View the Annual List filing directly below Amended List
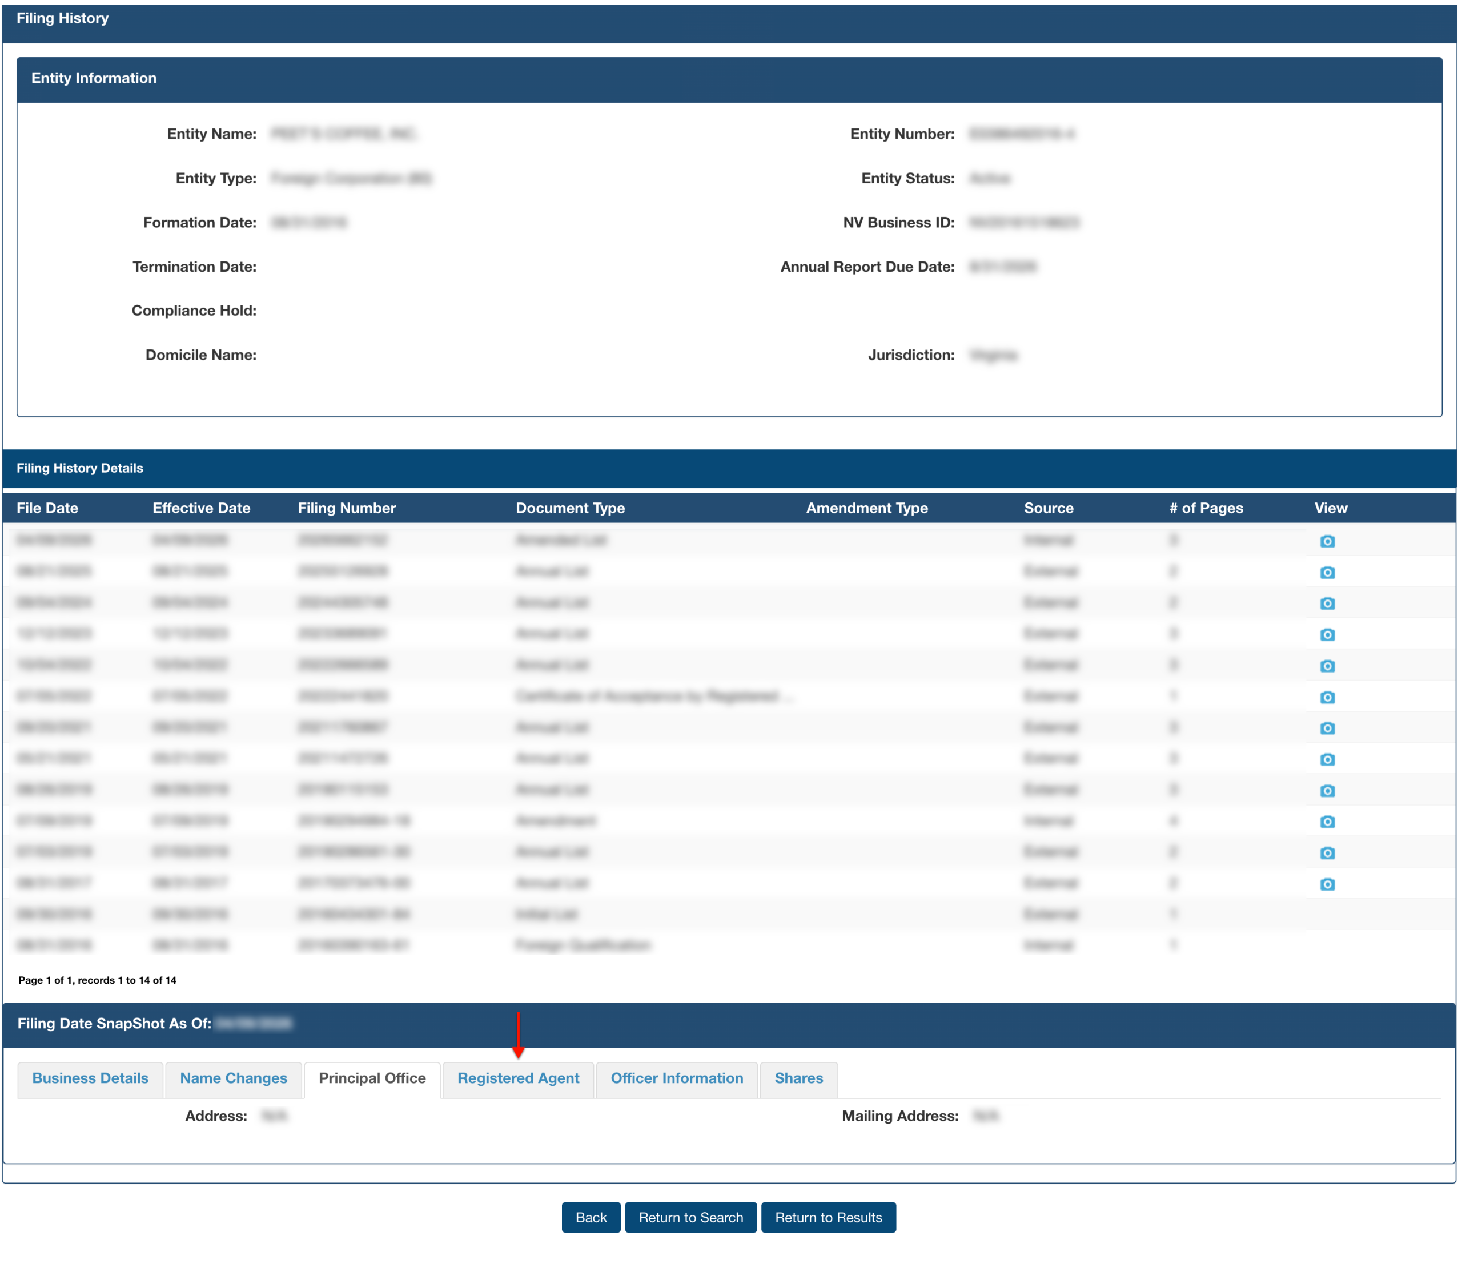The width and height of the screenshot is (1462, 1272). (x=1327, y=572)
